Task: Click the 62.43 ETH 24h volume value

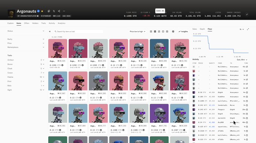Action: coord(176,16)
